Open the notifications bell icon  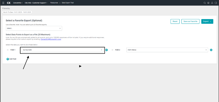click(212, 3)
